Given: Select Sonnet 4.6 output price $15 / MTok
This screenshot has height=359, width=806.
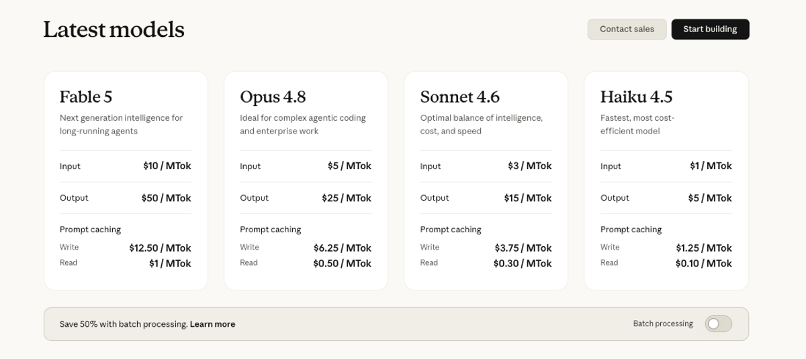Looking at the screenshot, I should [528, 198].
